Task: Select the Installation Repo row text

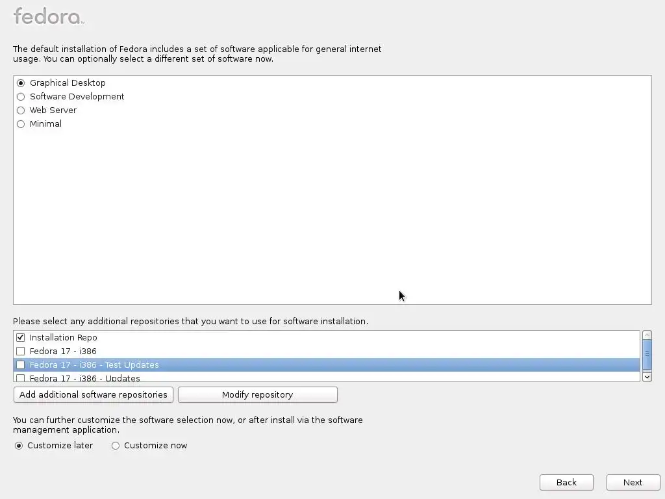Action: [63, 338]
